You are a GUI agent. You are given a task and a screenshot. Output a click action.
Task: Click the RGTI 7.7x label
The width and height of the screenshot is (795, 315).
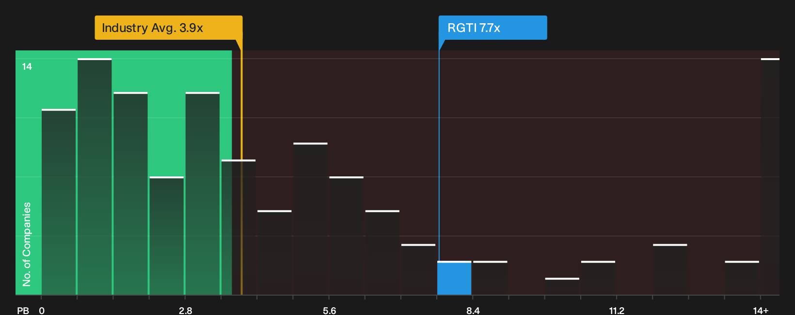click(493, 28)
